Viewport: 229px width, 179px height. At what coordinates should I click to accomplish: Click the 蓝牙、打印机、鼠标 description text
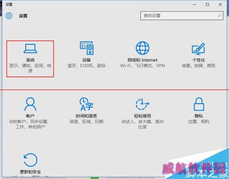tap(87, 66)
